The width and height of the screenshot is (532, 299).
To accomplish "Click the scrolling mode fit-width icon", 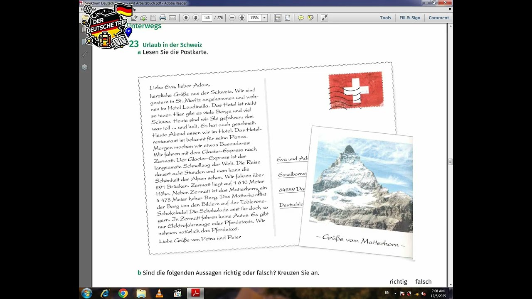I will click(278, 18).
